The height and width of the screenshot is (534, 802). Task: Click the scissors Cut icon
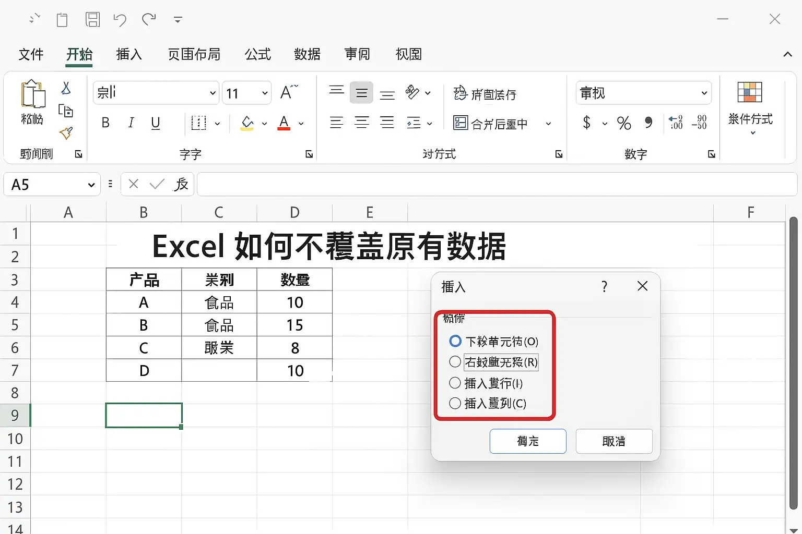pyautogui.click(x=66, y=88)
